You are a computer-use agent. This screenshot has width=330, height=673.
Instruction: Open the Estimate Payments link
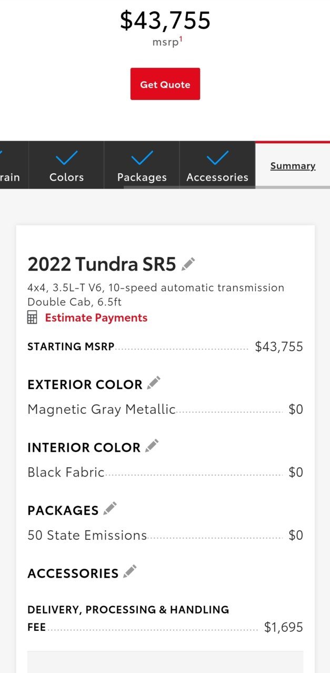click(x=96, y=318)
